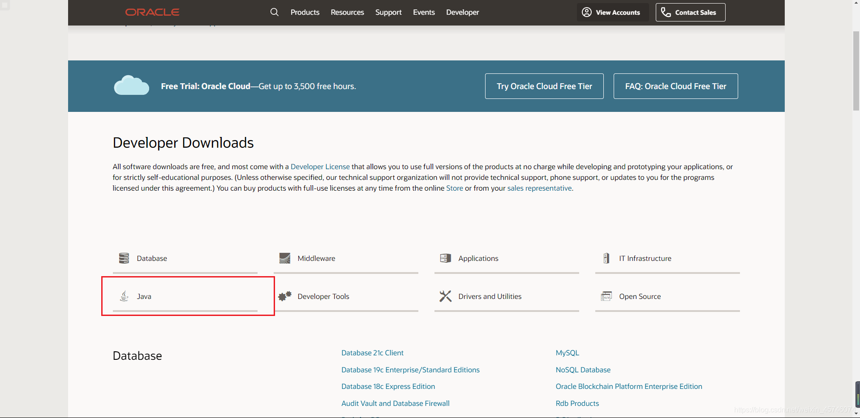Click the Drivers and Utilities tools icon
860x418 pixels.
click(x=446, y=296)
